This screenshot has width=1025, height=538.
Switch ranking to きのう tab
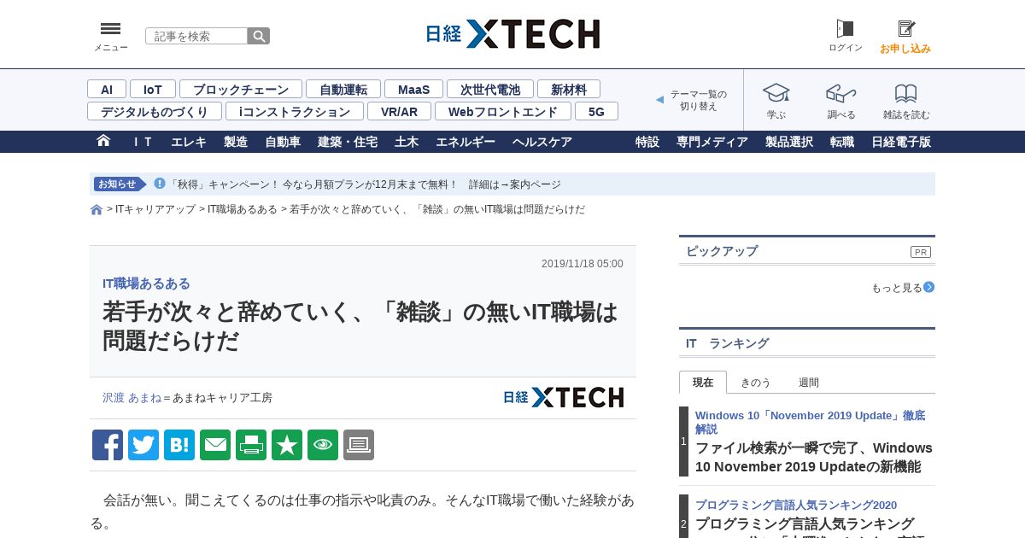[755, 383]
